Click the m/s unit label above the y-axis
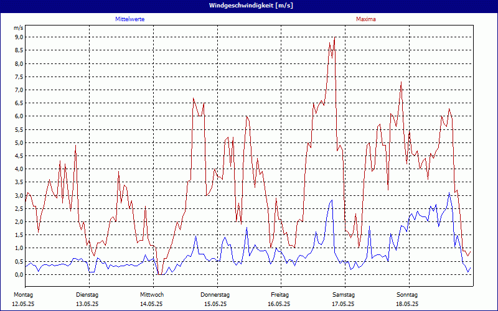 (18, 28)
